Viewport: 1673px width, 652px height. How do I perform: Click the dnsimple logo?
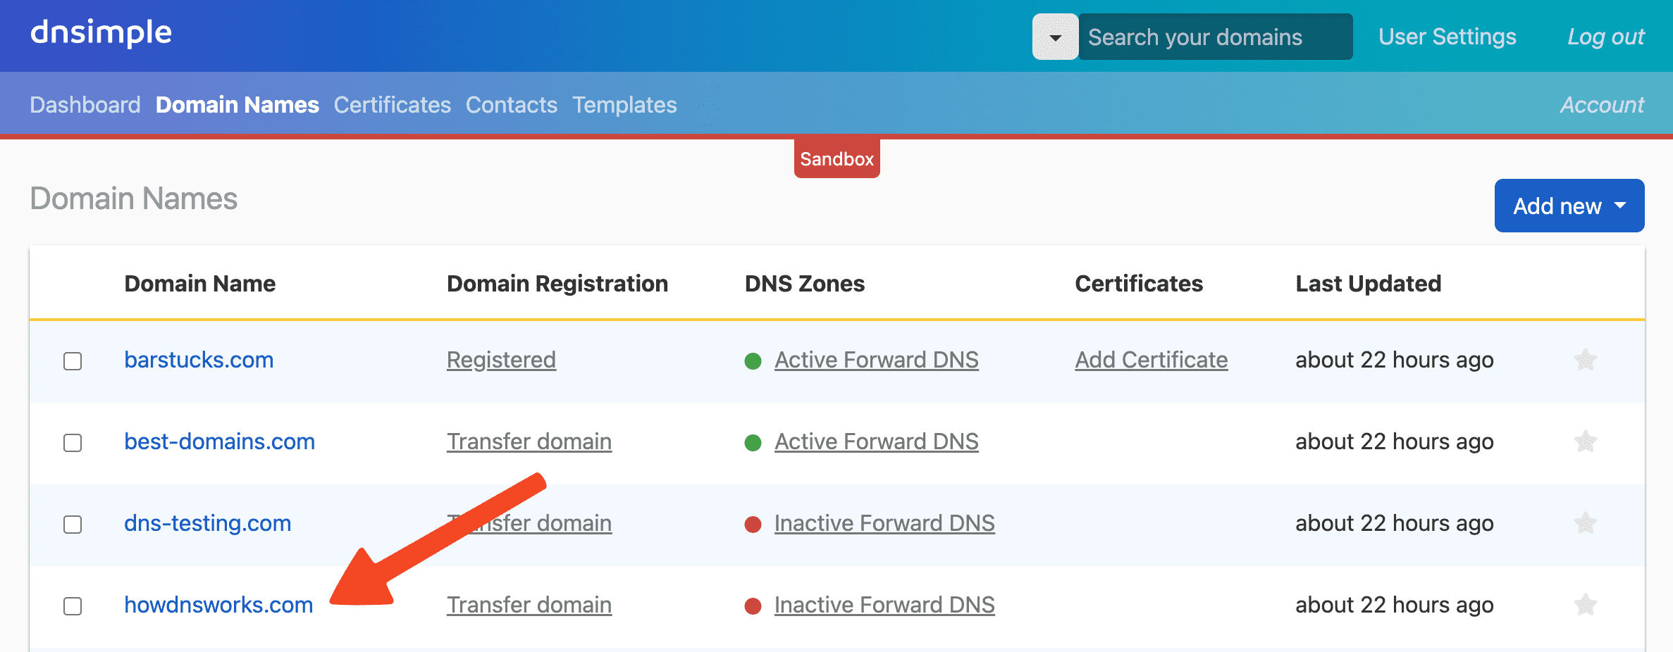pyautogui.click(x=101, y=33)
